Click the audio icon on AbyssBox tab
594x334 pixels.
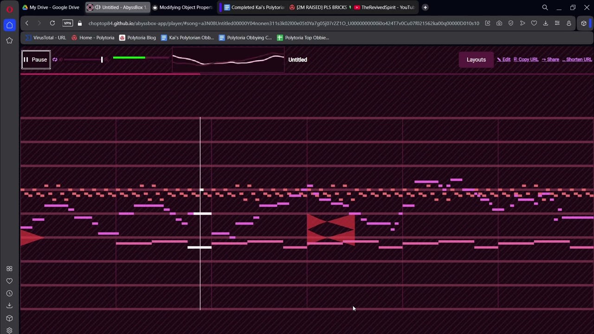pyautogui.click(x=97, y=7)
